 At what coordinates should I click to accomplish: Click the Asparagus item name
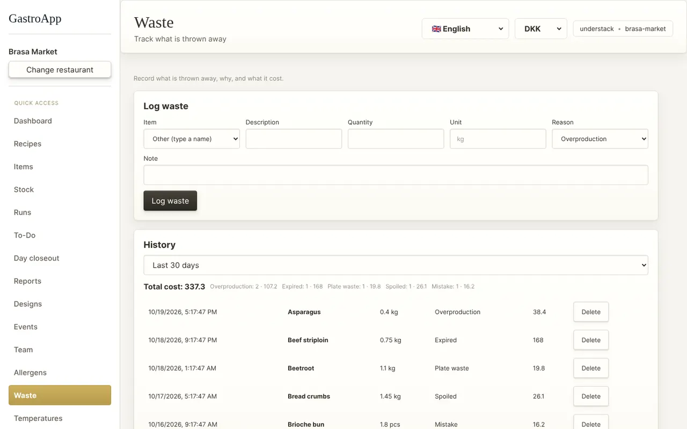[x=304, y=312]
